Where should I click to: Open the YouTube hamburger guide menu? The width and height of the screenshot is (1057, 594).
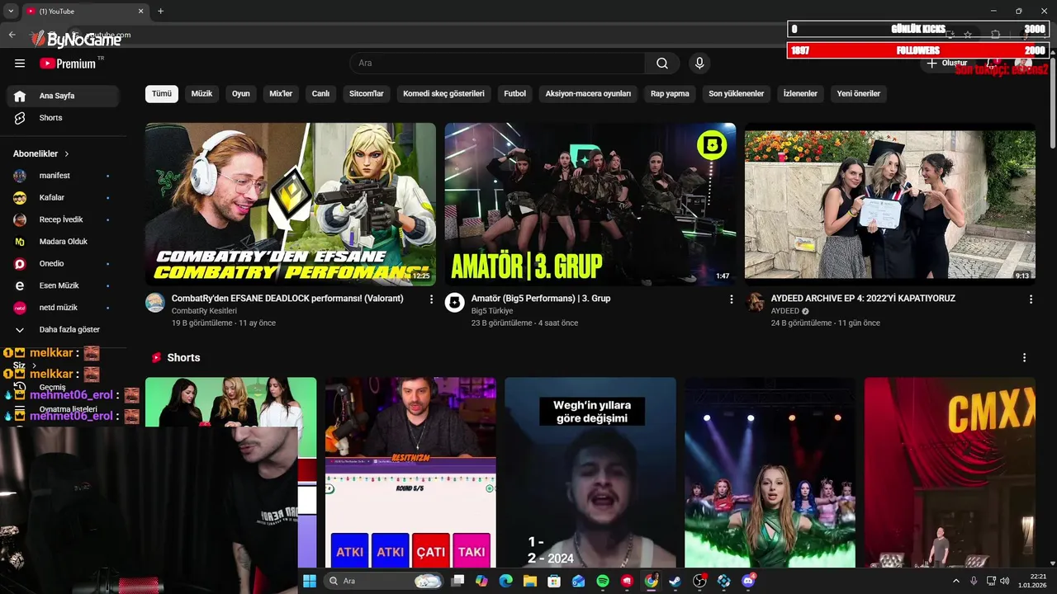[20, 64]
